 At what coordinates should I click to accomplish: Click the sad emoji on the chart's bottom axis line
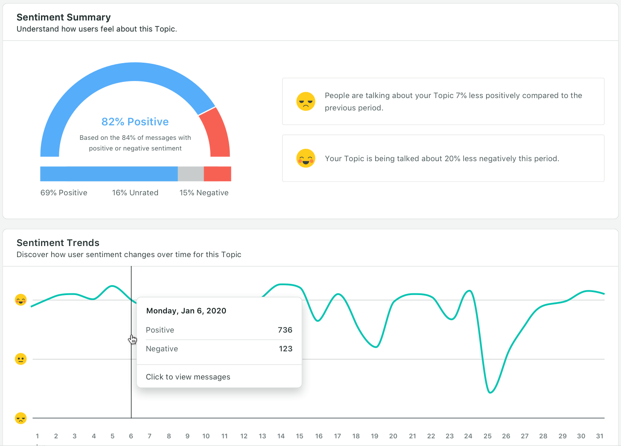[x=20, y=418]
